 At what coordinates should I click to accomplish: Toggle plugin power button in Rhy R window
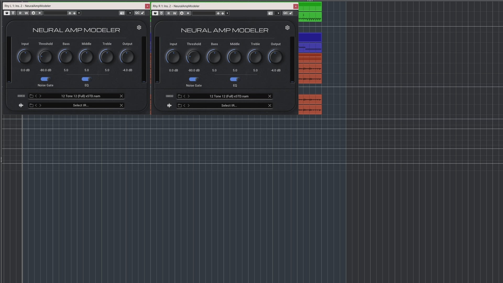click(155, 13)
